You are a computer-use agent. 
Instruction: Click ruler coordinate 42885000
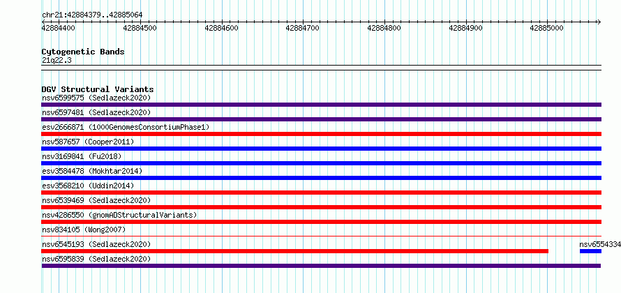547,28
